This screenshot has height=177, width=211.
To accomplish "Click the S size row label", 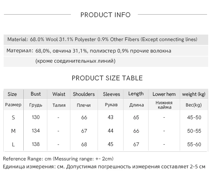I will [13, 117].
